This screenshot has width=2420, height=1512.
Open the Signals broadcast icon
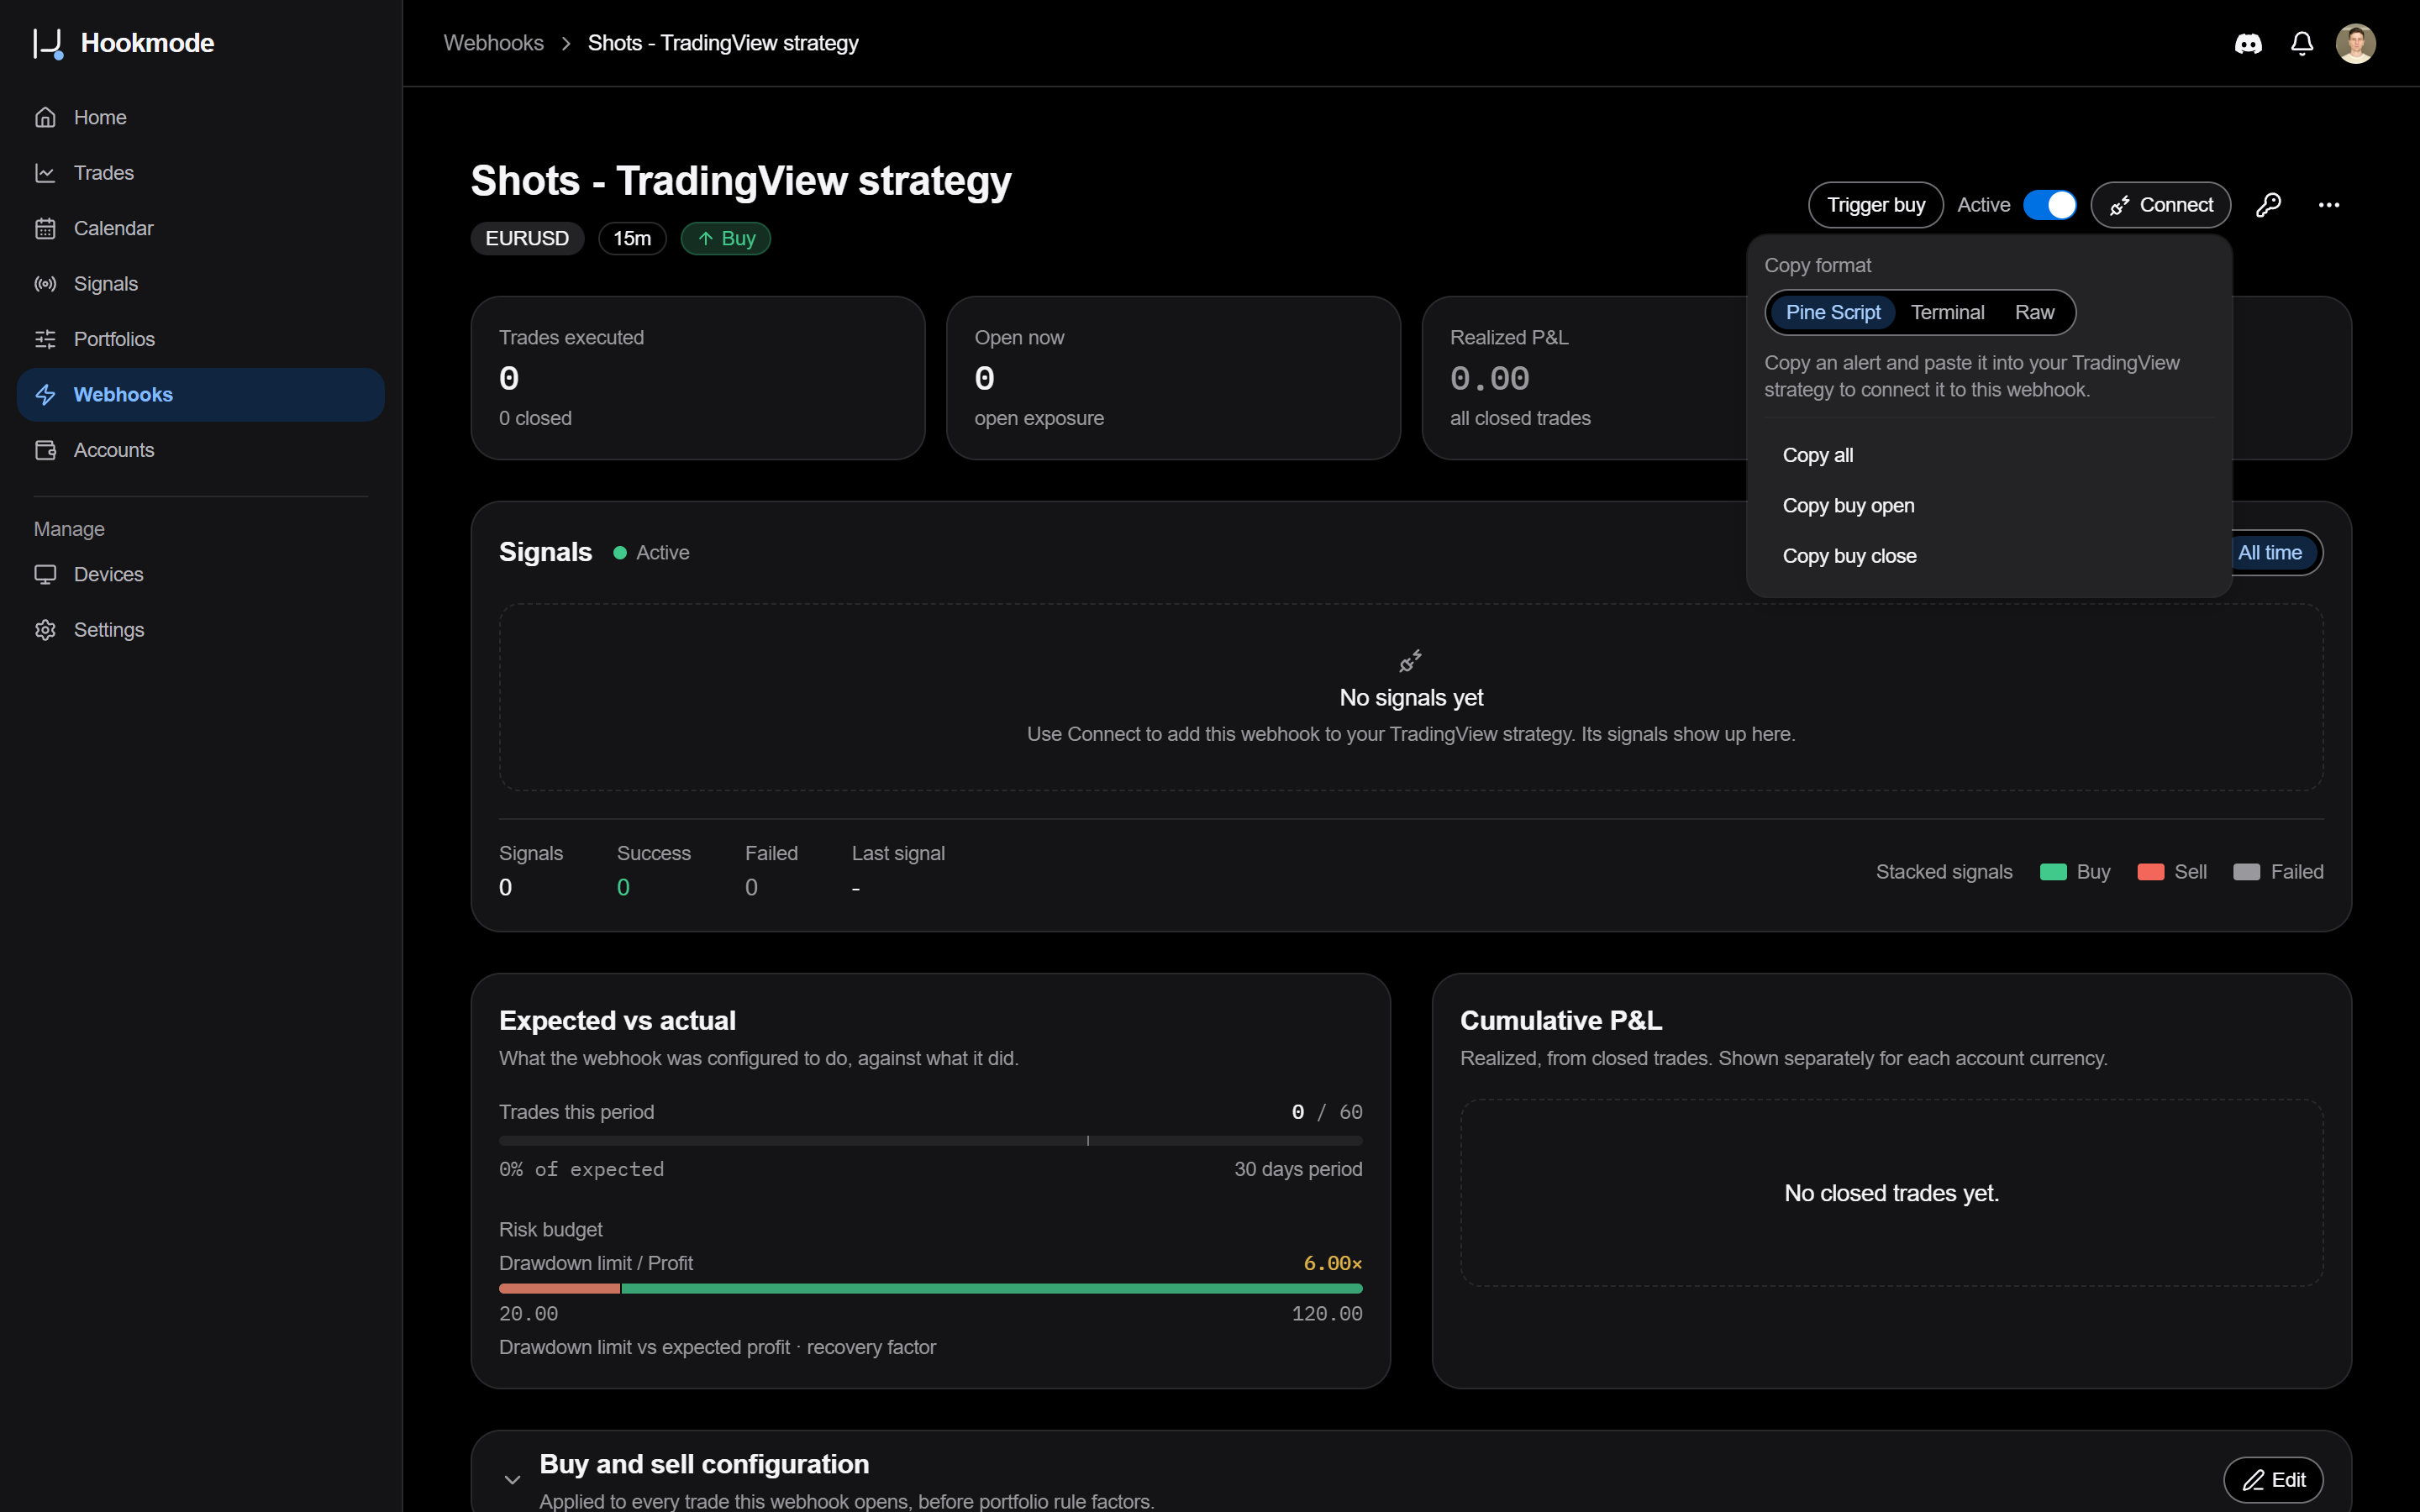(45, 284)
